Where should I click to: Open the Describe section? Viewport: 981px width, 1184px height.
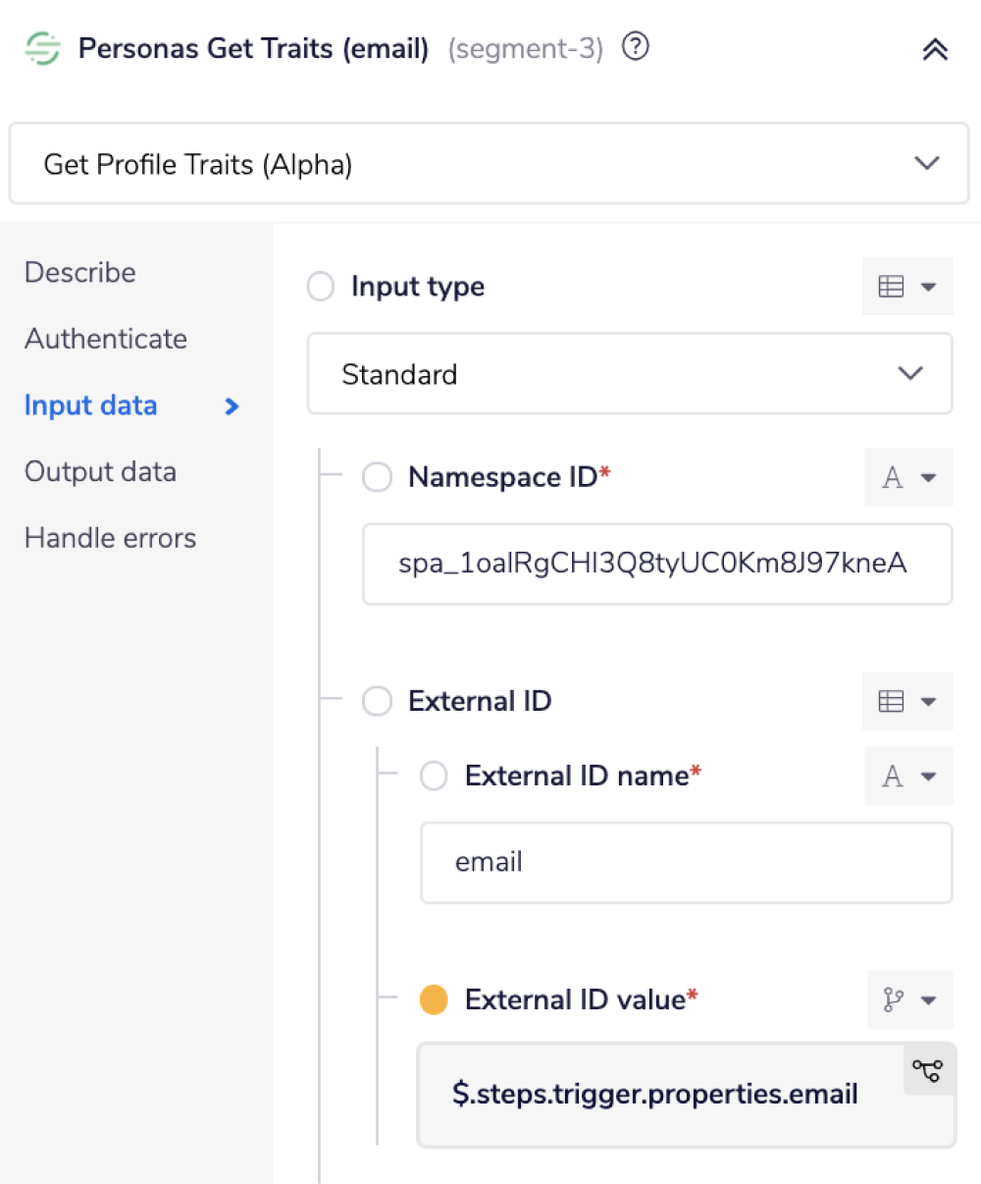80,273
